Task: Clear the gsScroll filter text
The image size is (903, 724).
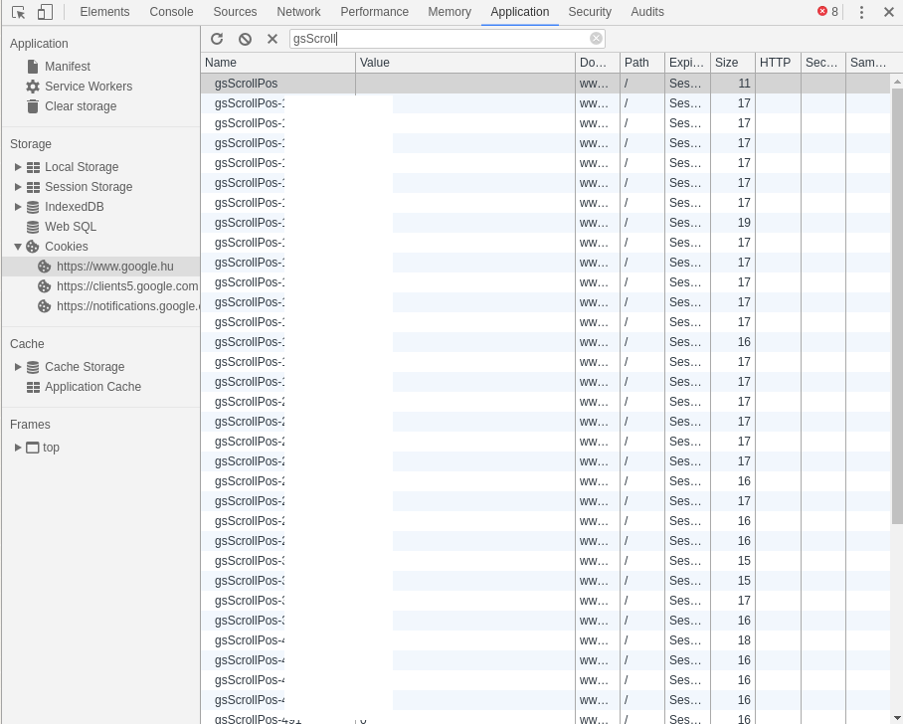Action: pyautogui.click(x=596, y=39)
